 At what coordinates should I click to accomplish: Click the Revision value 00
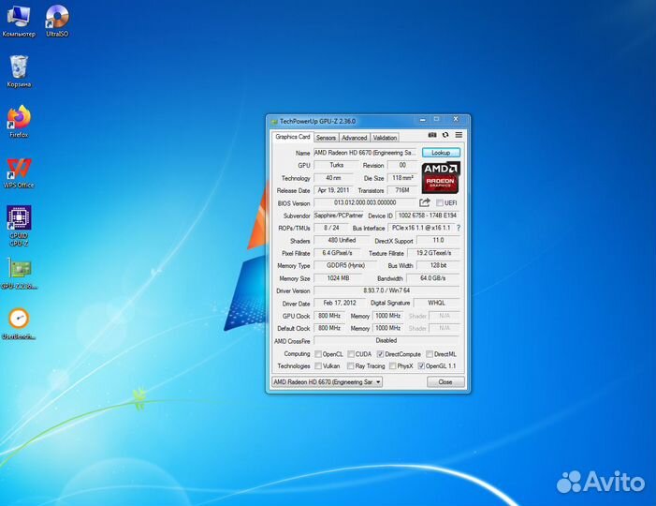click(402, 165)
